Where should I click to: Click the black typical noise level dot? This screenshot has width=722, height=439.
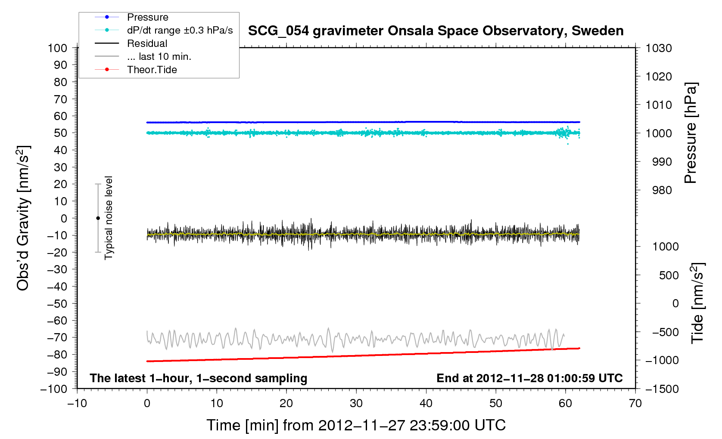[98, 218]
